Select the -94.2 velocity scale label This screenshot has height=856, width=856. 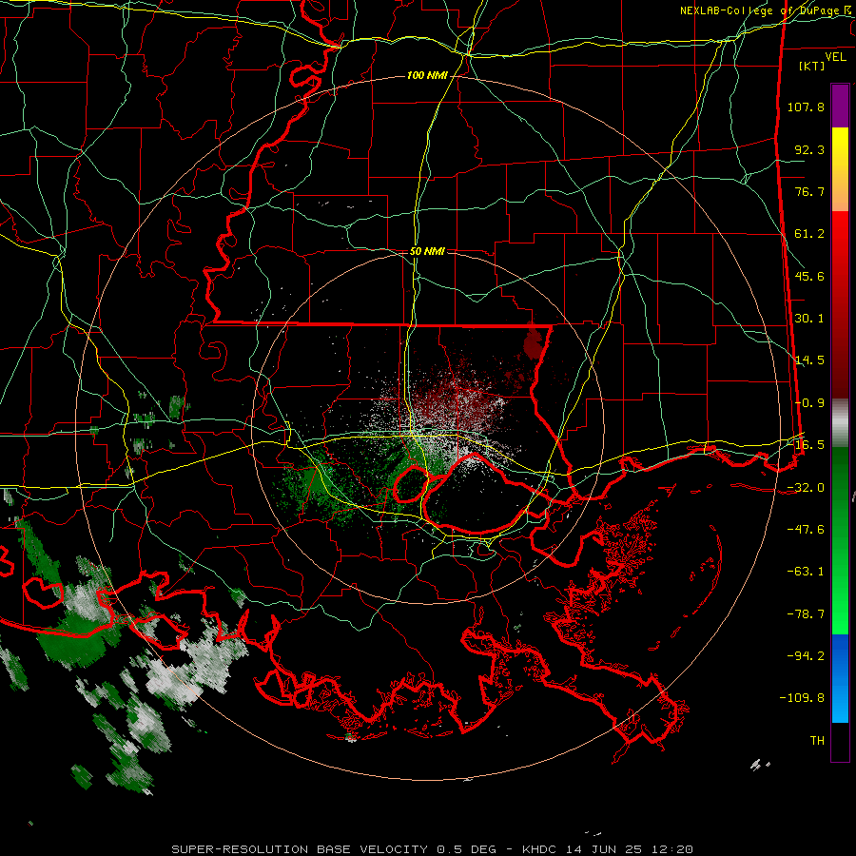(x=806, y=655)
